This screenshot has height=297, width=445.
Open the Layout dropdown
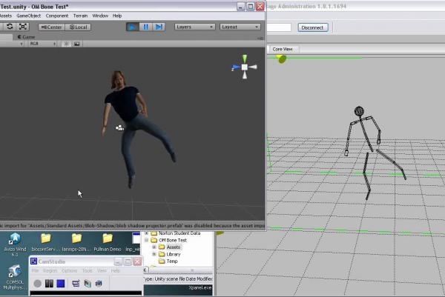tap(240, 27)
